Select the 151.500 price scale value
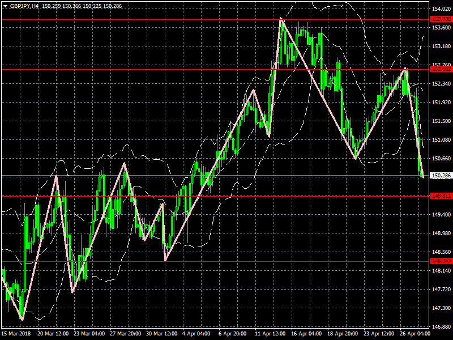The height and width of the screenshot is (340, 453). tap(441, 121)
